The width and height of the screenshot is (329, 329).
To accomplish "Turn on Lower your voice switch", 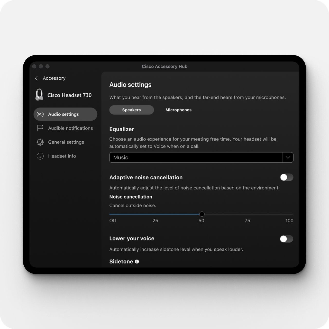I will pos(287,239).
